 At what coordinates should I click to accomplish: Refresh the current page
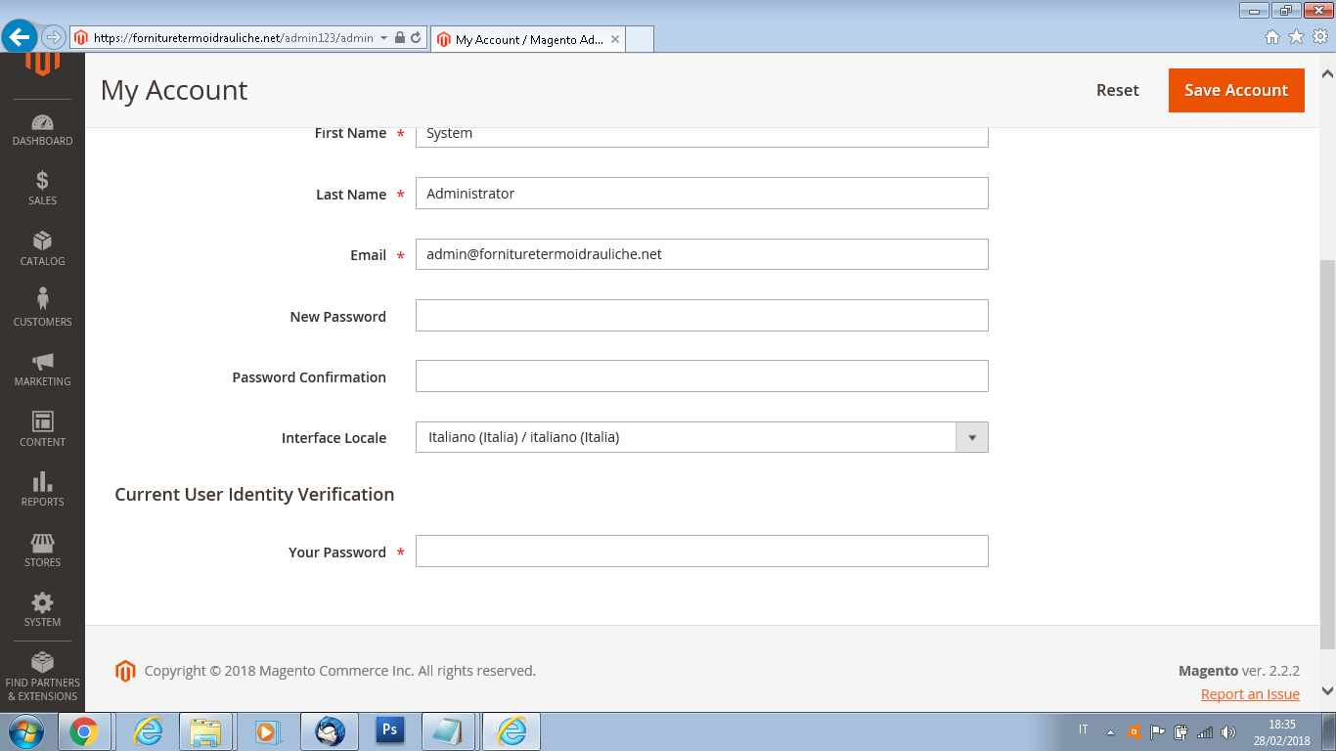[415, 37]
